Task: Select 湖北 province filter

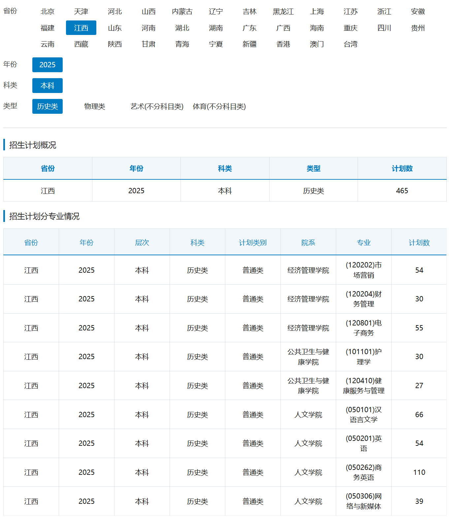Action: (x=182, y=28)
